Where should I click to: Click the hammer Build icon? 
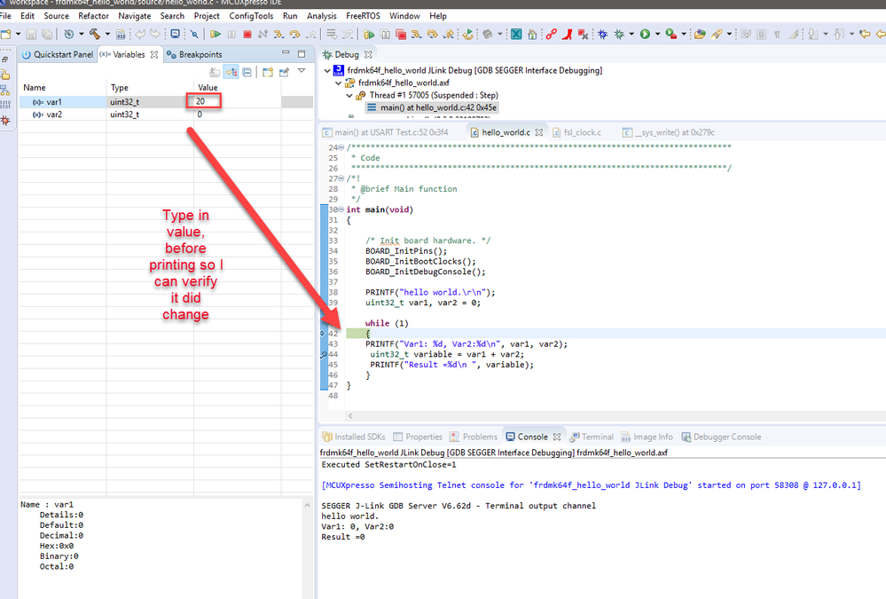(x=94, y=35)
